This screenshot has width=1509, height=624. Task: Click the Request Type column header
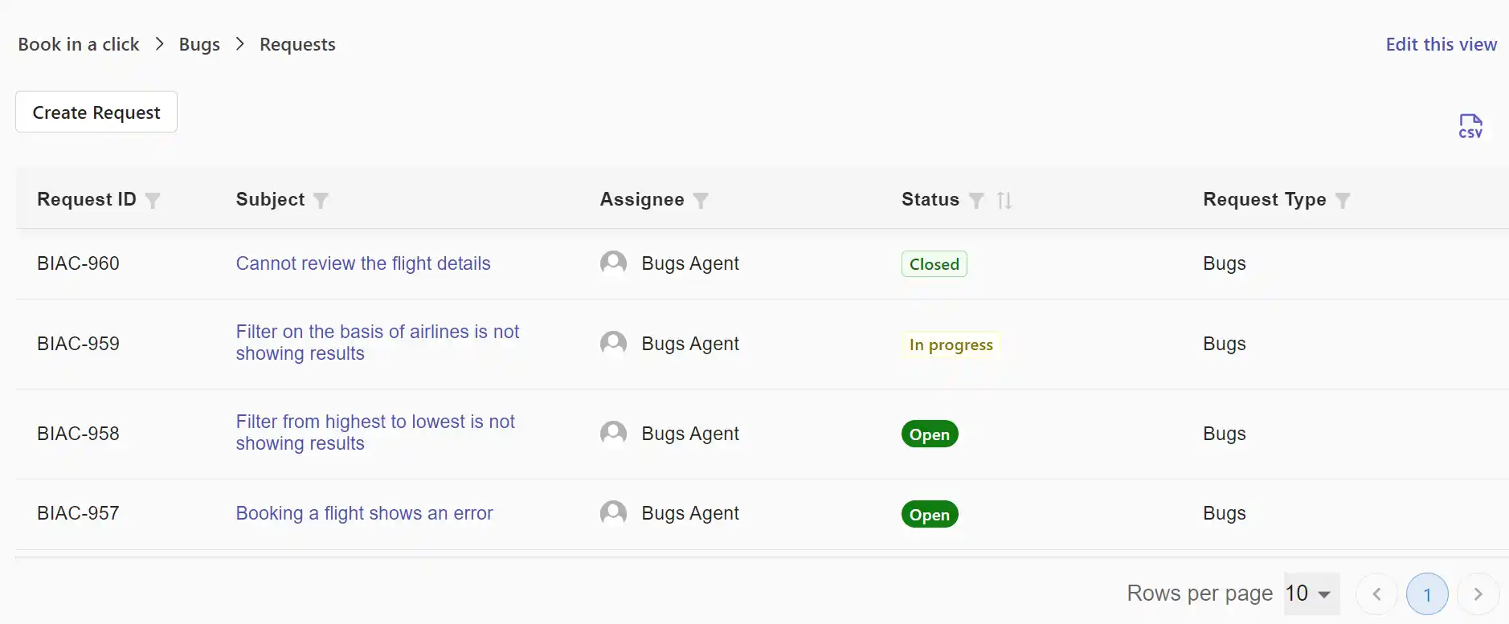1265,199
